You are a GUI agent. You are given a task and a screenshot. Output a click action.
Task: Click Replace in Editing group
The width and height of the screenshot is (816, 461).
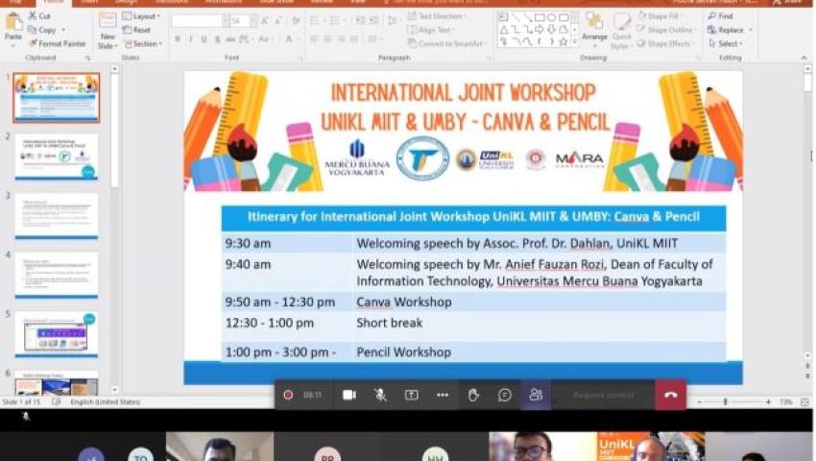pyautogui.click(x=730, y=30)
